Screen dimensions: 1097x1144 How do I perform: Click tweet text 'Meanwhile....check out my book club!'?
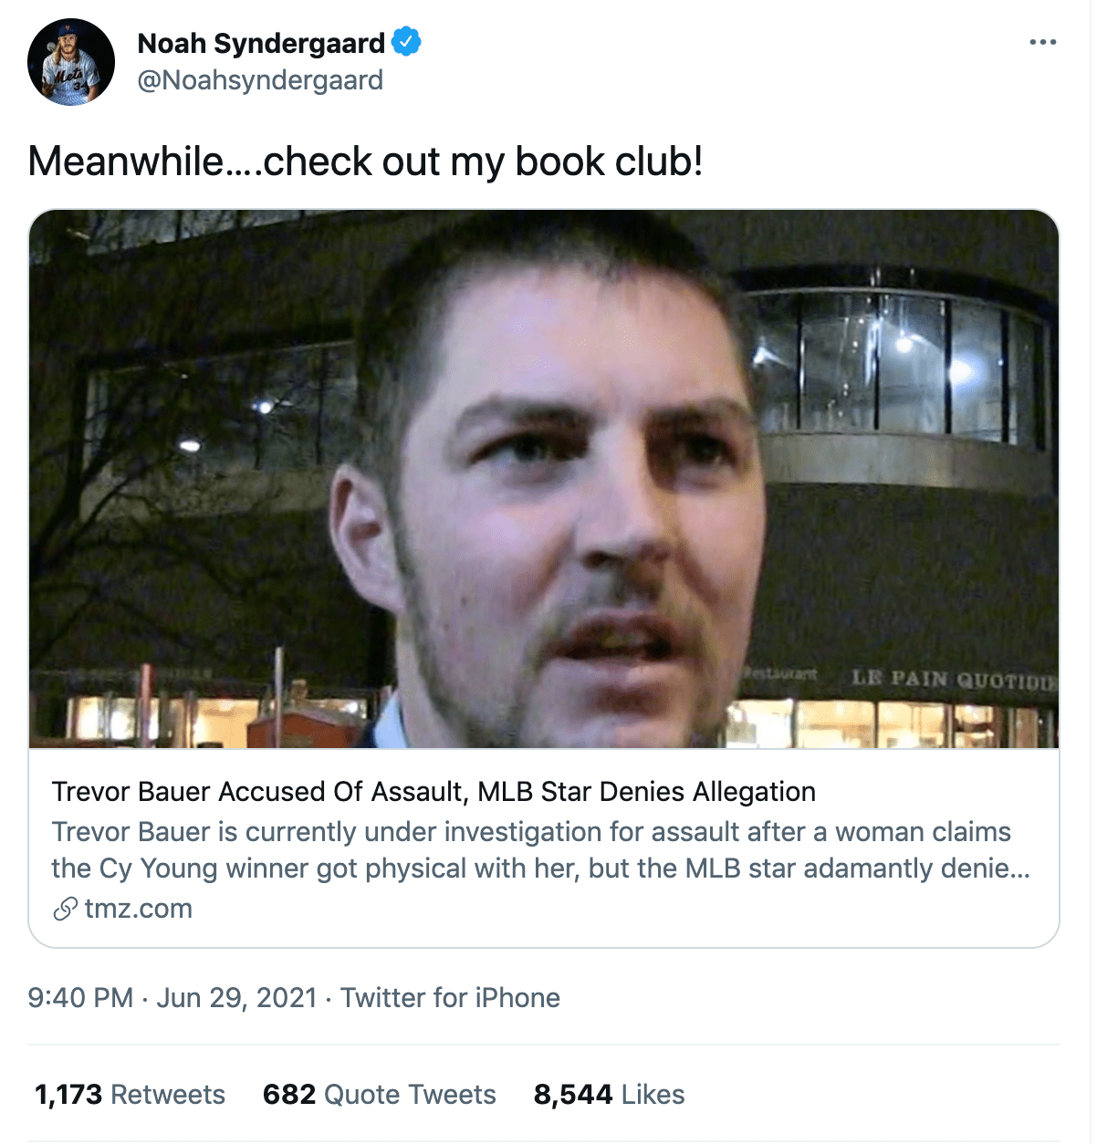366,161
